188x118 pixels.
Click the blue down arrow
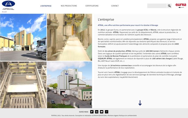click(x=140, y=103)
